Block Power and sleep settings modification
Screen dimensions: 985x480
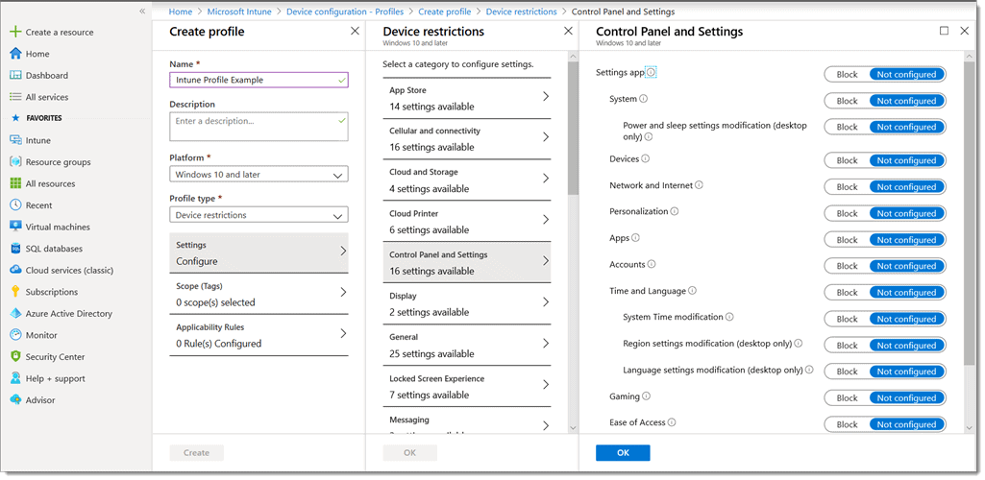pos(847,128)
